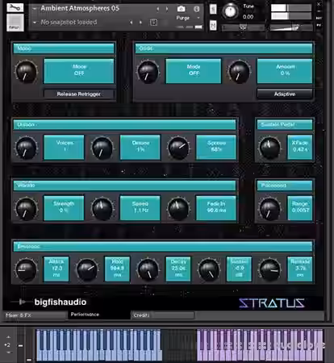This screenshot has height=363, width=334.
Task: Click the bigfishaudio logo
Action: pos(48,302)
